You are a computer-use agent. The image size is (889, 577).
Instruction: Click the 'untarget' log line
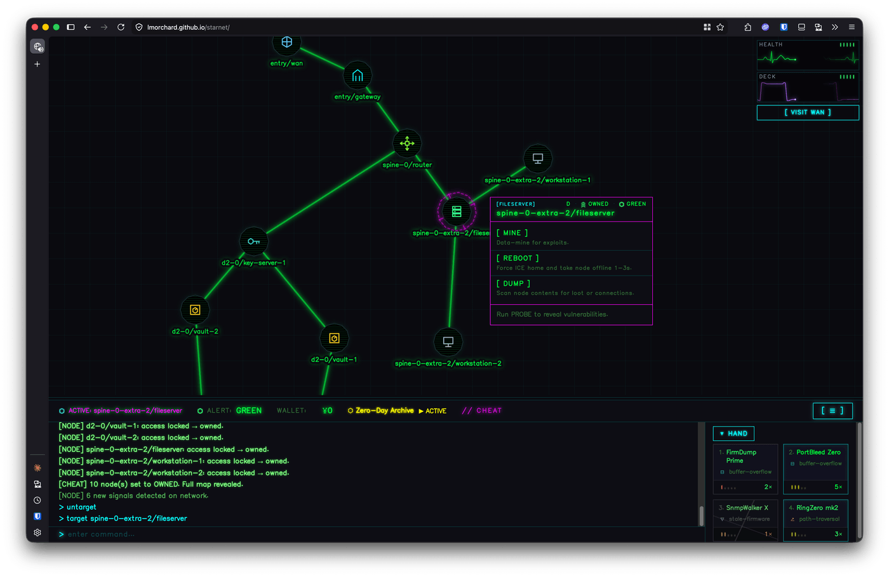[x=77, y=507]
